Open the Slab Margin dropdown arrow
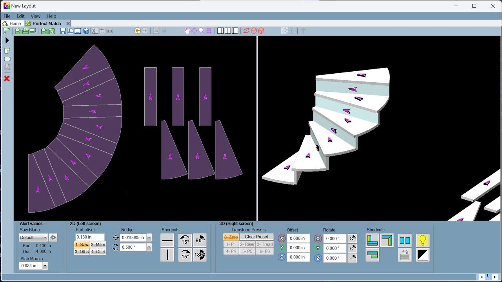The height and width of the screenshot is (282, 502). click(x=45, y=266)
